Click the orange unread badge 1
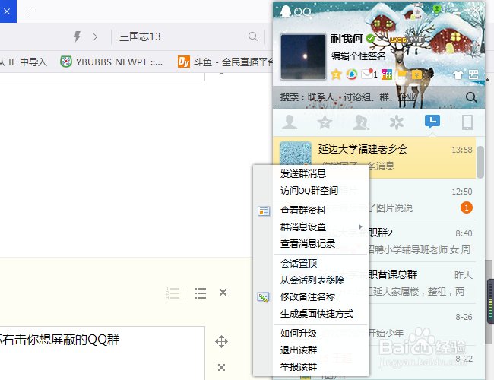 point(467,207)
